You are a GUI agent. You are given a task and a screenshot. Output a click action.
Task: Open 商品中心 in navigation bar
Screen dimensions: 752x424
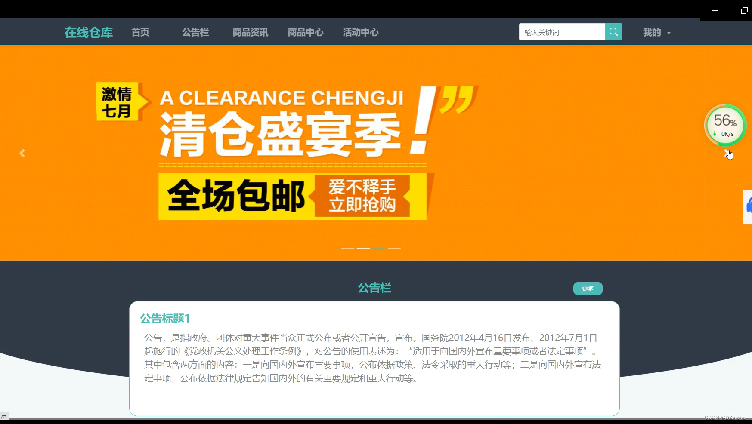[x=306, y=32]
